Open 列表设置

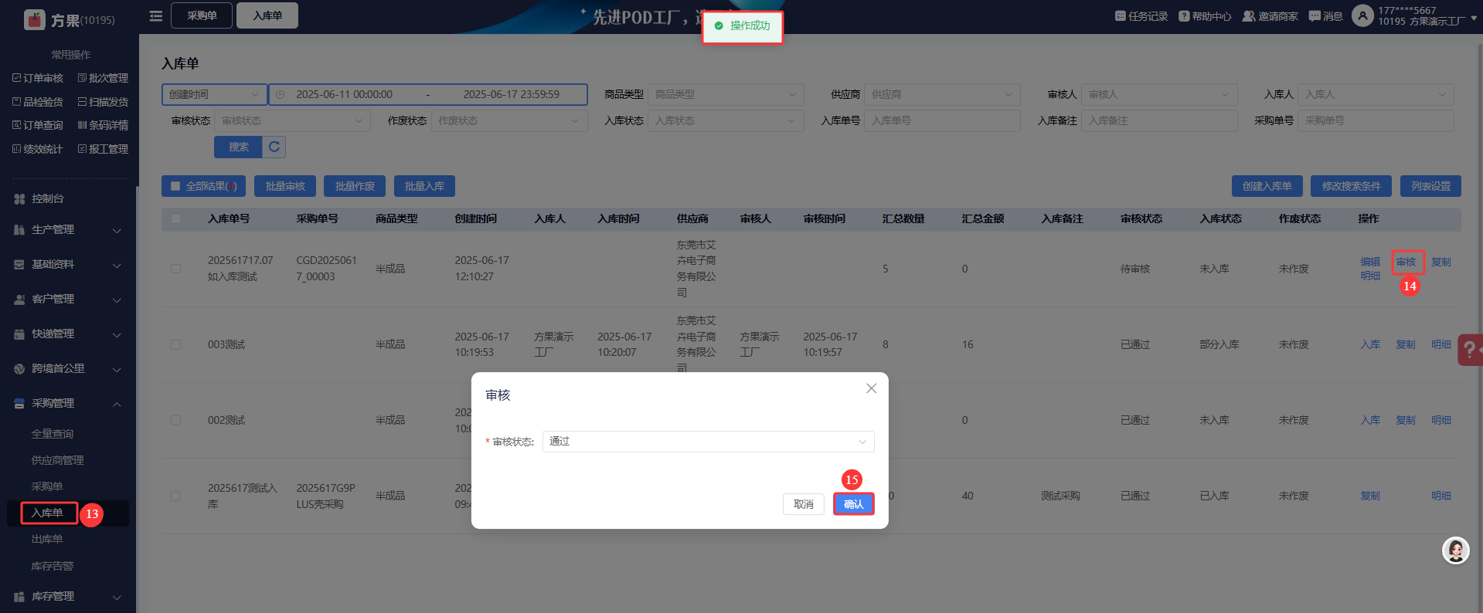point(1430,186)
